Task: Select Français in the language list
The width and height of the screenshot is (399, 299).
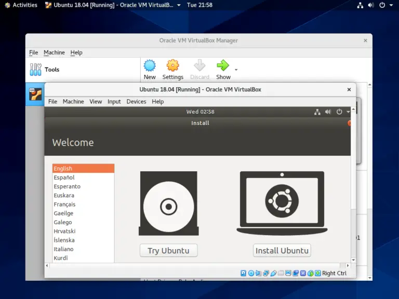Action: 83,204
